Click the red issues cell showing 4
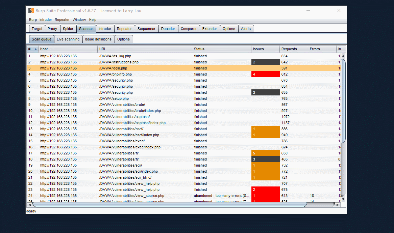The image size is (394, 233). 265,74
